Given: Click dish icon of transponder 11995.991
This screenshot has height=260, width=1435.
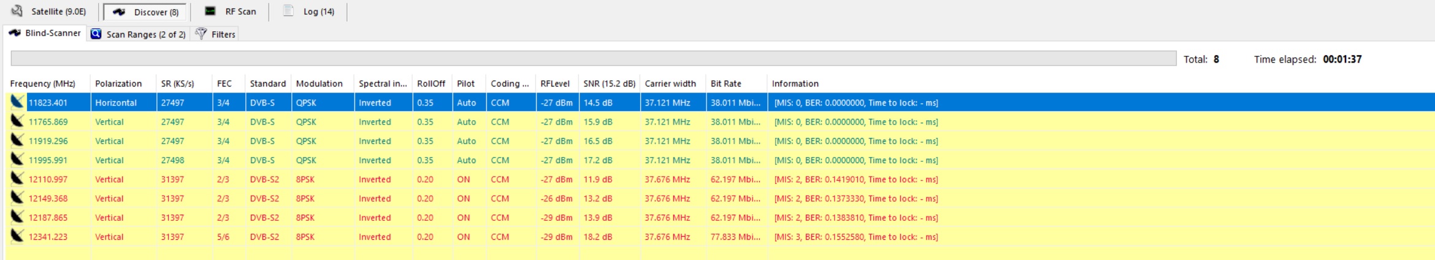Looking at the screenshot, I should point(17,159).
